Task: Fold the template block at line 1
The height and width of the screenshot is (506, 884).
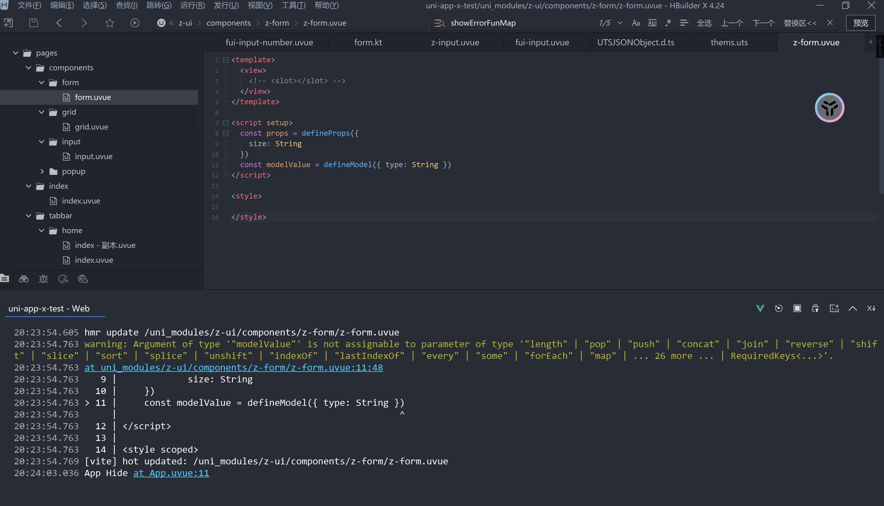Action: pyautogui.click(x=226, y=60)
